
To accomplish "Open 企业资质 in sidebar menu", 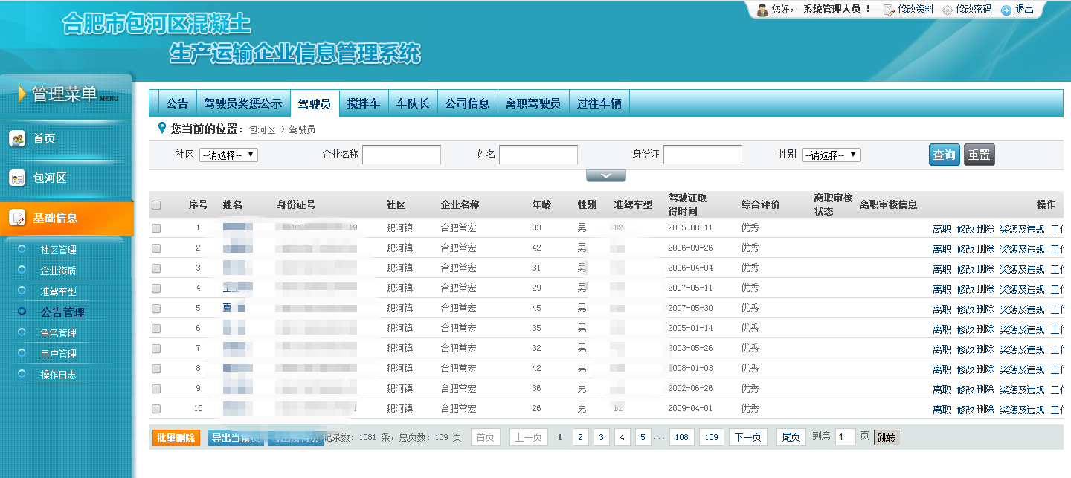I will click(x=58, y=271).
